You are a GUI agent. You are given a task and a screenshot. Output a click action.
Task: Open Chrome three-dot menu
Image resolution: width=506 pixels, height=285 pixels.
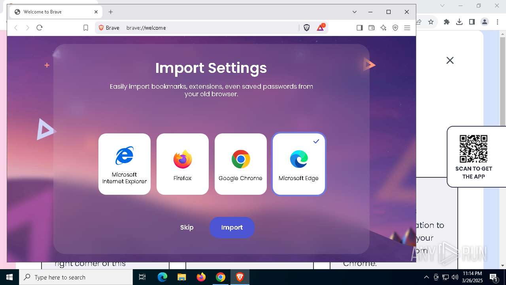[x=497, y=22]
